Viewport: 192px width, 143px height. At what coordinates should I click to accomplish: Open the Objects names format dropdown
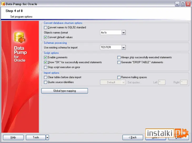(124, 32)
